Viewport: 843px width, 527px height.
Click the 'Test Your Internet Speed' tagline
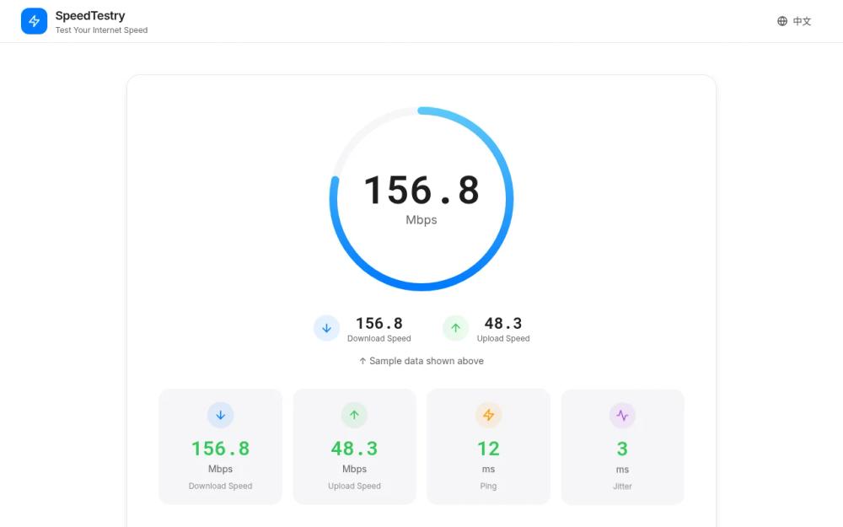[x=102, y=30]
